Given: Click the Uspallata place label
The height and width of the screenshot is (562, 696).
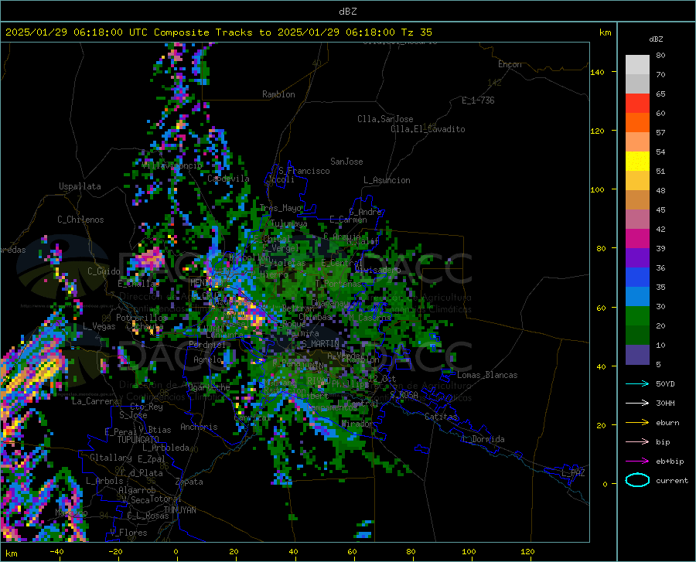Looking at the screenshot, I should click(x=80, y=187).
